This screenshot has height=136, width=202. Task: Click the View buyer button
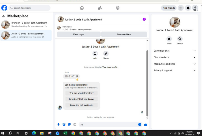(x=79, y=35)
